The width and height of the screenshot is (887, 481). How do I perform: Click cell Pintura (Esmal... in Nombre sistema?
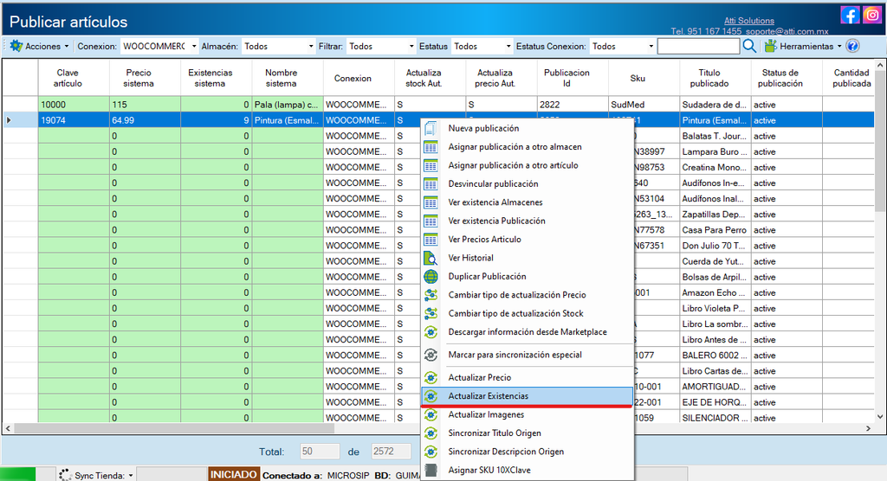coord(288,120)
